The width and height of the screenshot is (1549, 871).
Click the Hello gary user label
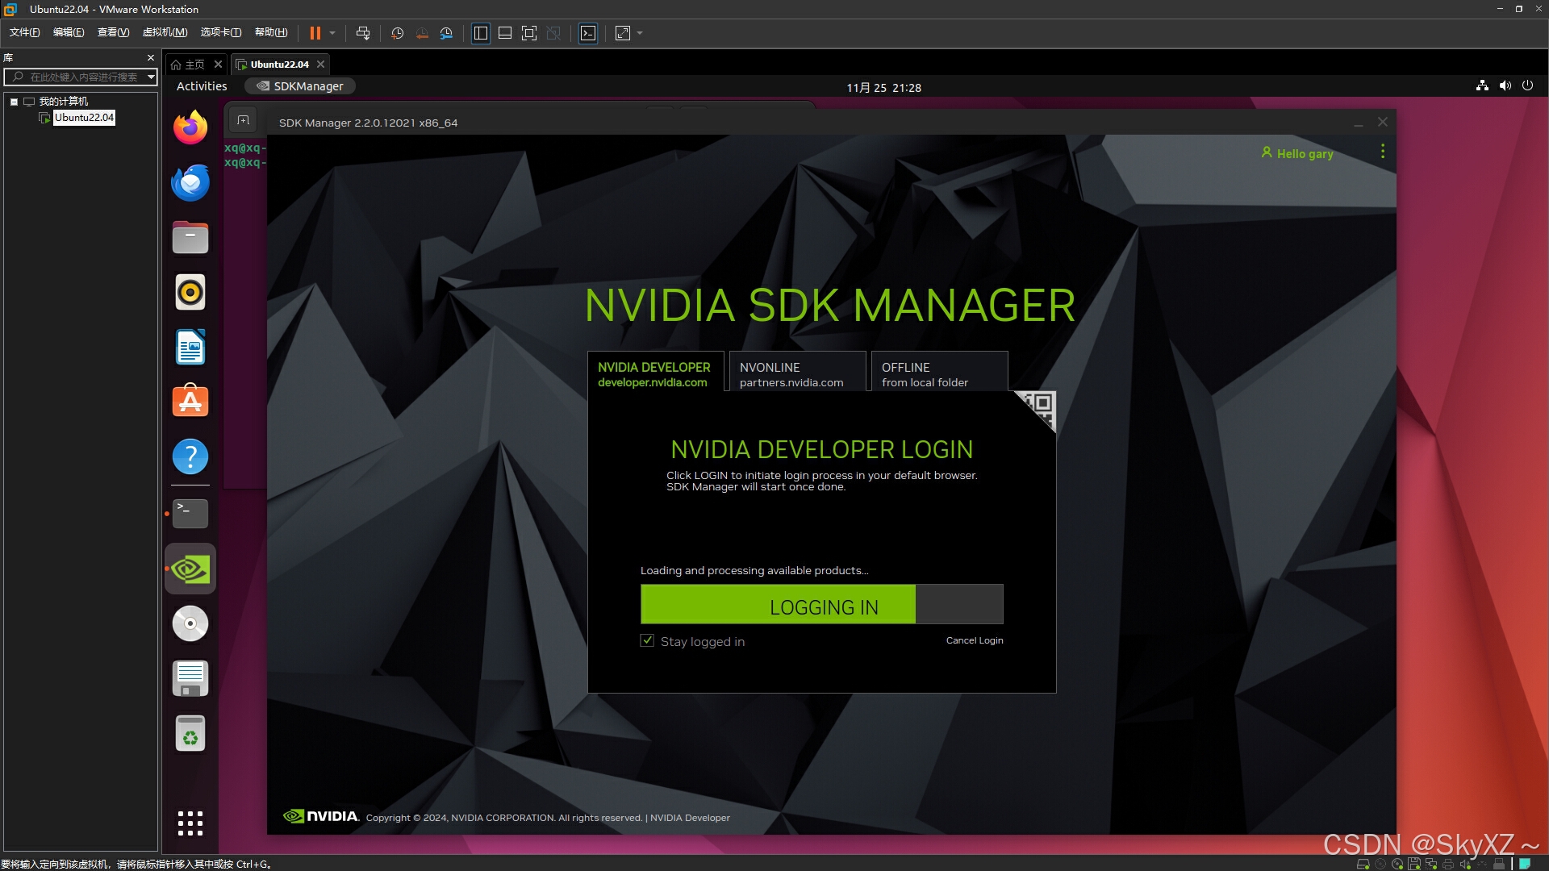click(x=1297, y=153)
